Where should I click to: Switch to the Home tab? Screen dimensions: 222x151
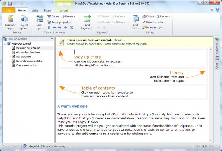pyautogui.click(x=22, y=10)
